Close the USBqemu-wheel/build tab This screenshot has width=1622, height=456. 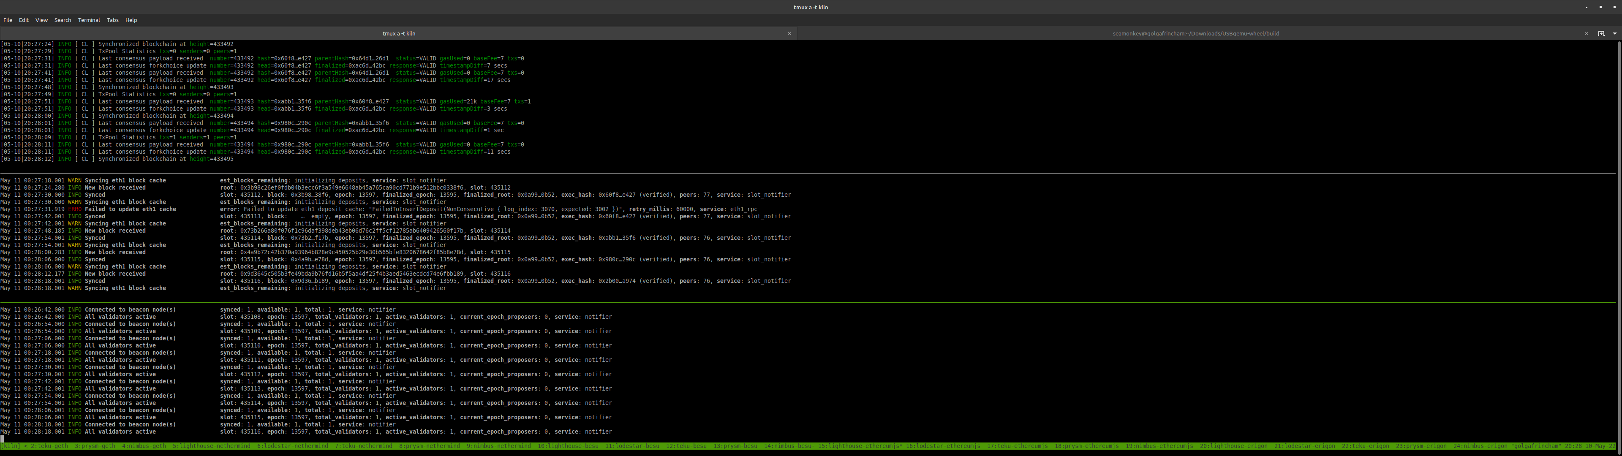[1586, 33]
